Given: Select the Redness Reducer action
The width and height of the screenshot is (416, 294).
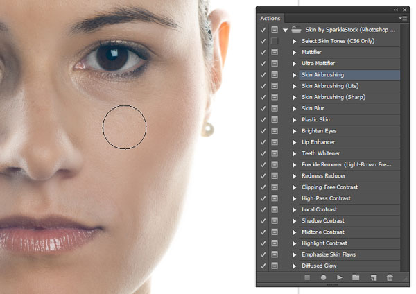Looking at the screenshot, I should pos(349,175).
